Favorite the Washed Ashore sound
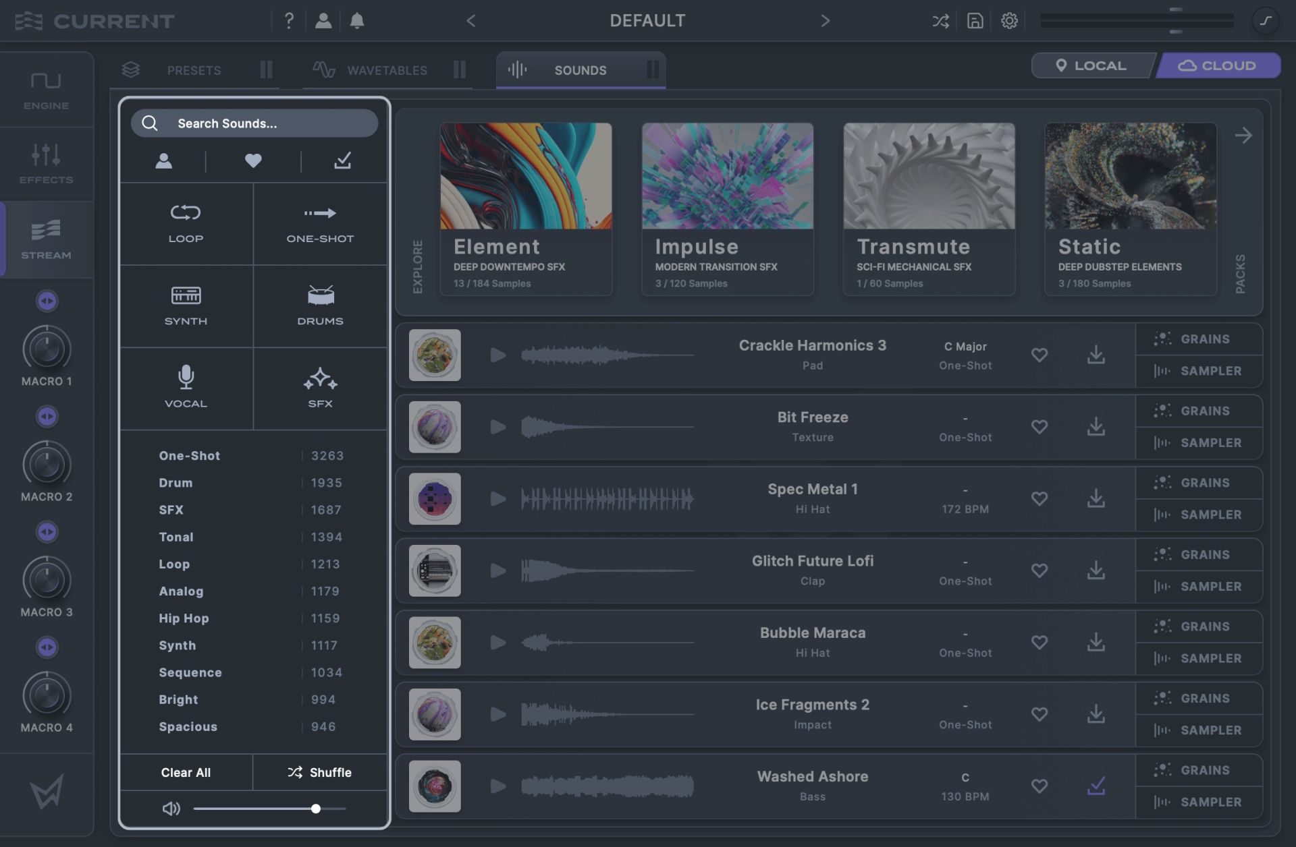Image resolution: width=1296 pixels, height=847 pixels. [x=1039, y=786]
